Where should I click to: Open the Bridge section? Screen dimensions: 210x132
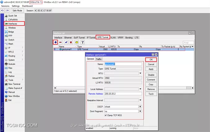[11, 32]
